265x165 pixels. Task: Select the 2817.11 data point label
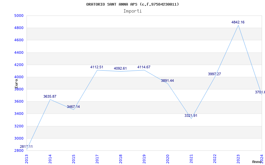26,147
